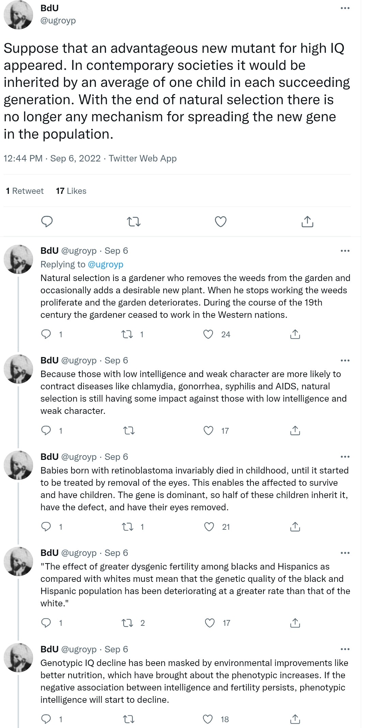Open options menu on the gardener reply
This screenshot has height=728, width=368.
[345, 251]
